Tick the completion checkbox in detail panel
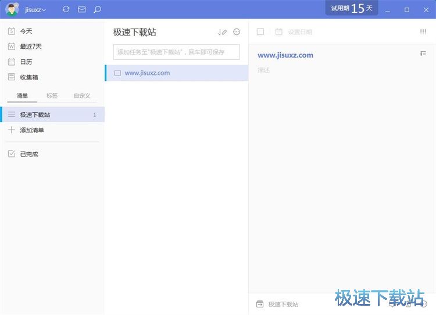The height and width of the screenshot is (315, 436). coord(260,32)
